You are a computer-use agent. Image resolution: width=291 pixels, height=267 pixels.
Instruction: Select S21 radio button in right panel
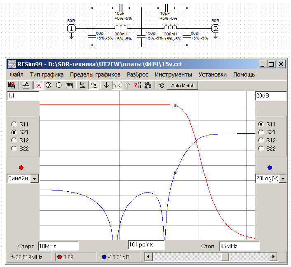click(260, 132)
